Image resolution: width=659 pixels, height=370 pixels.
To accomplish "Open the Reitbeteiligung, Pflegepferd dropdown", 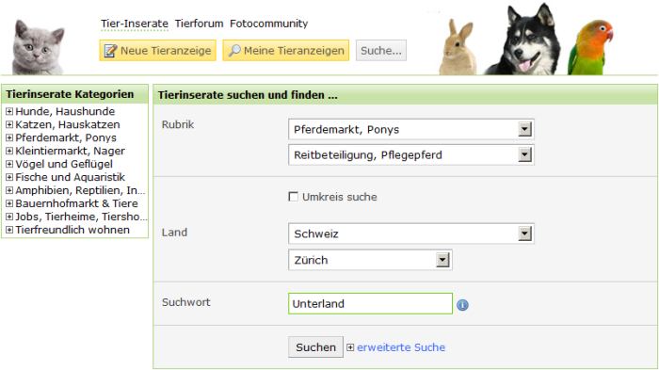I will click(x=411, y=154).
